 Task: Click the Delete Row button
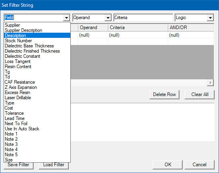[x=164, y=94]
